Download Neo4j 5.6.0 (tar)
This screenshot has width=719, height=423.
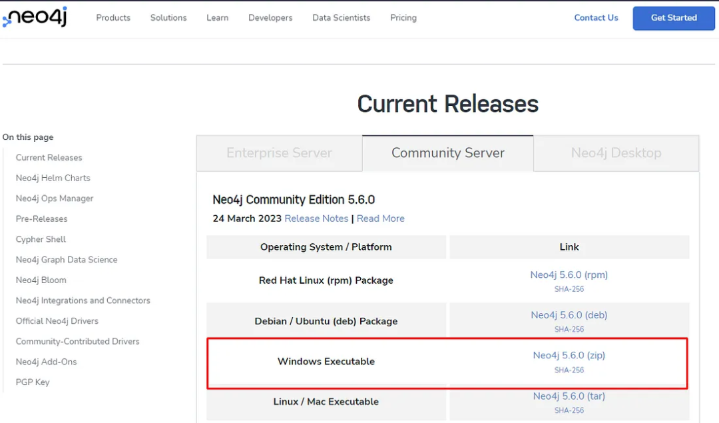pyautogui.click(x=569, y=396)
